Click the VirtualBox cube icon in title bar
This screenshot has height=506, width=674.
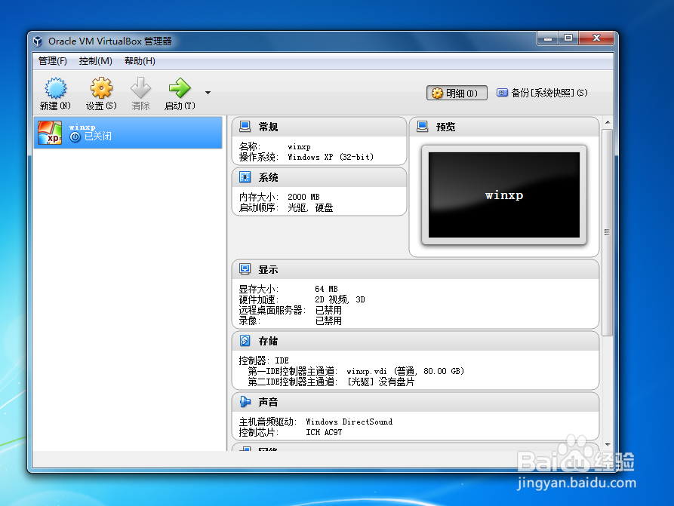tap(38, 41)
